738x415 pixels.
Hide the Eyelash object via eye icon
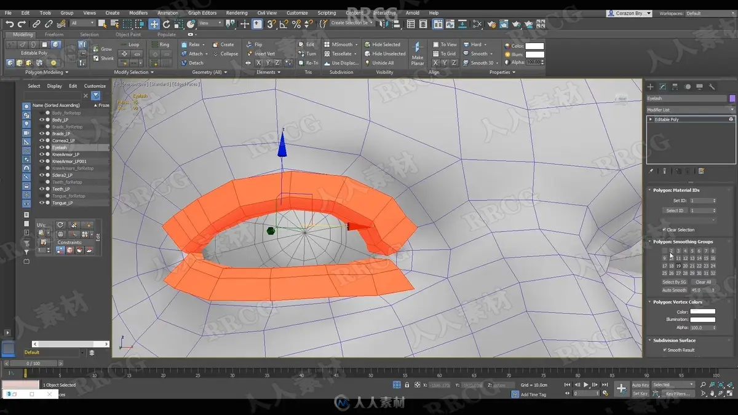pos(42,148)
